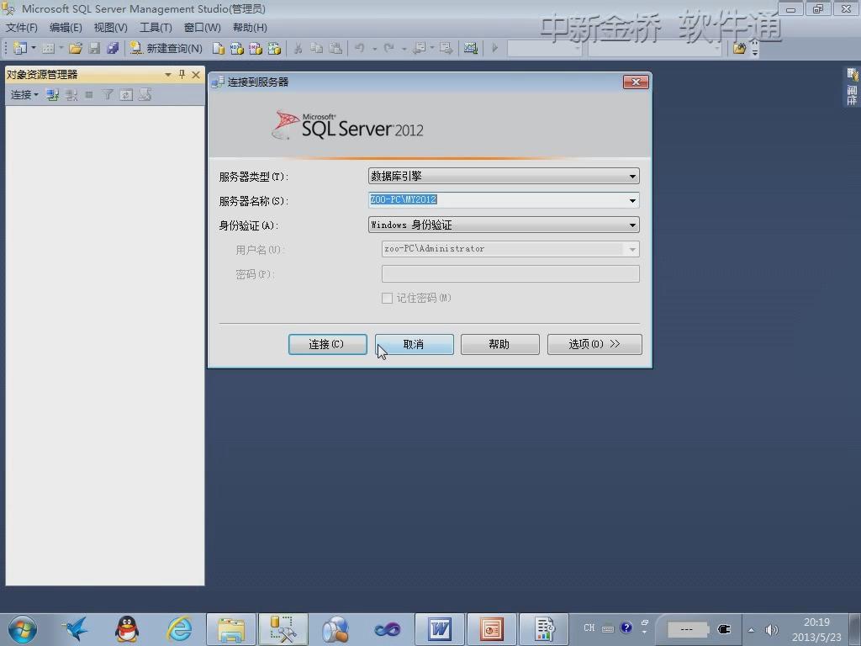Click the Activity Monitor toolbar icon

click(471, 48)
